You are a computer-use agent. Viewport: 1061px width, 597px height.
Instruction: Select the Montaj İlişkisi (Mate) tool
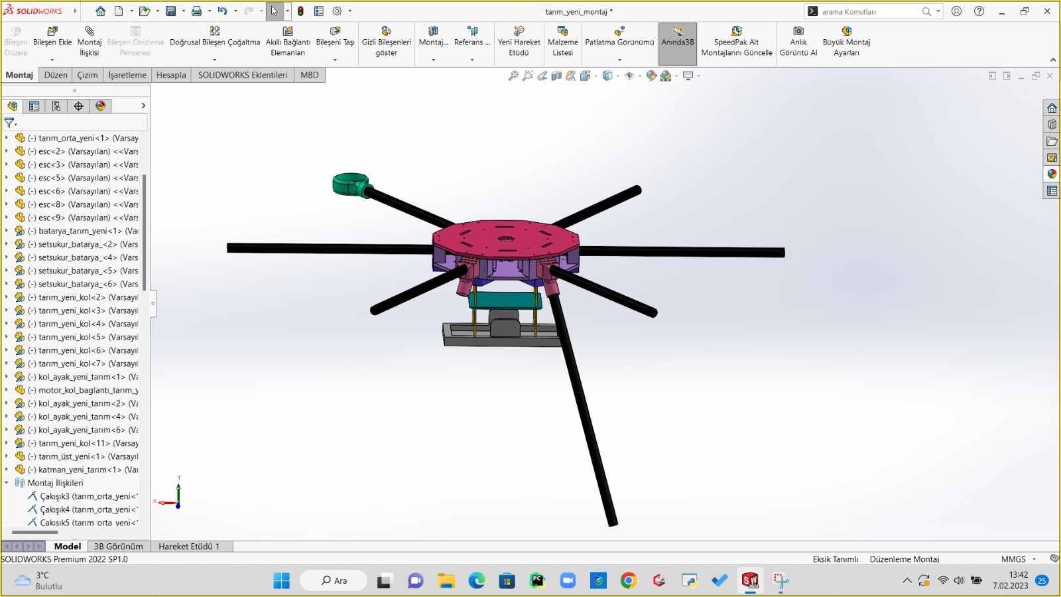pos(90,42)
